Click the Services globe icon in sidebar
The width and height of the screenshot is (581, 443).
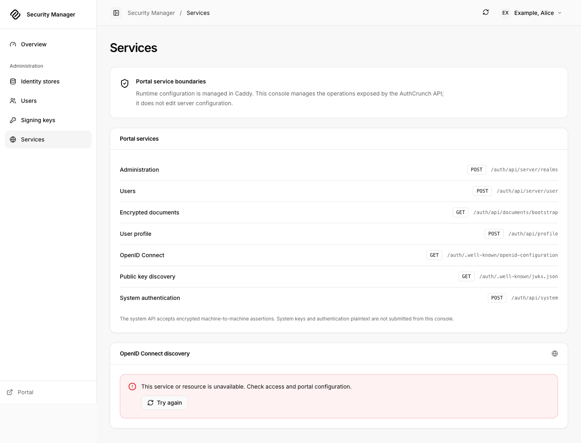click(x=13, y=139)
